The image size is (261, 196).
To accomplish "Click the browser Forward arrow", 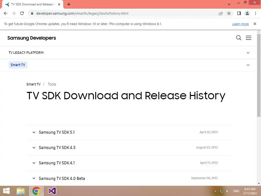I will point(14,13).
